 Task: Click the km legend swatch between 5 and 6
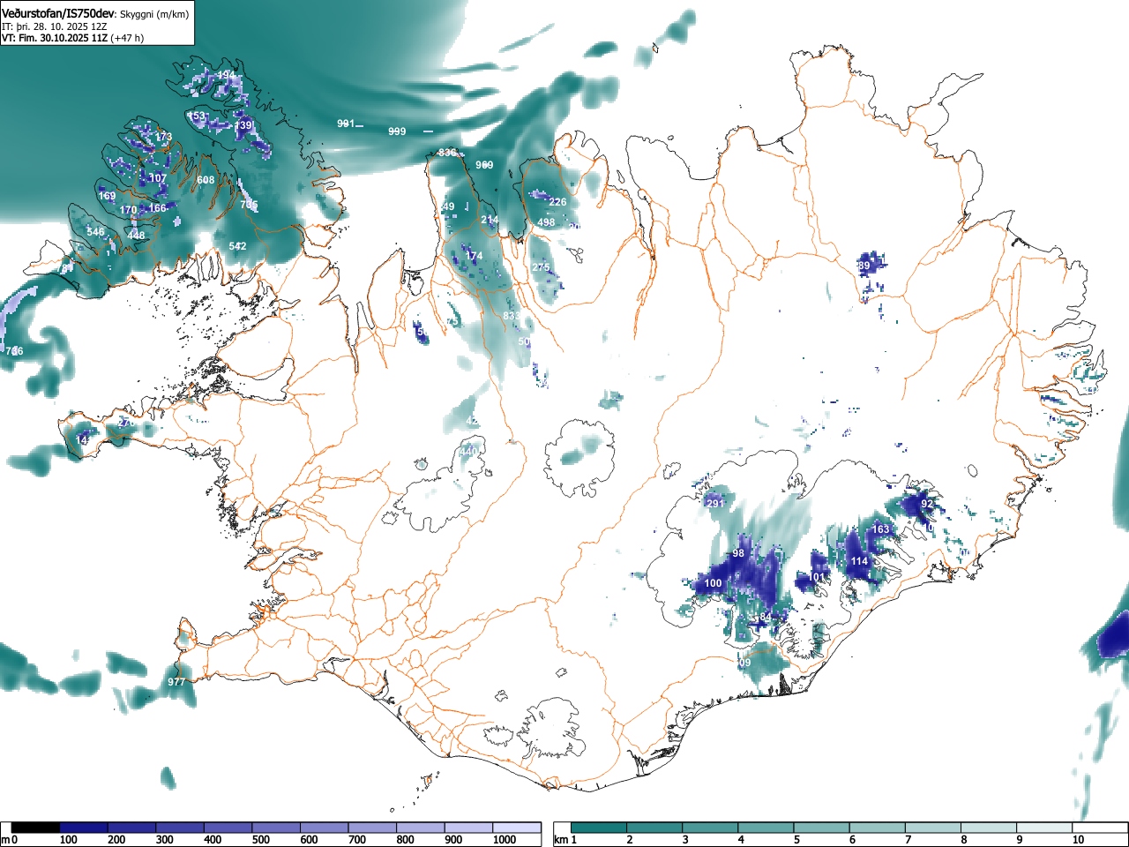click(x=823, y=828)
